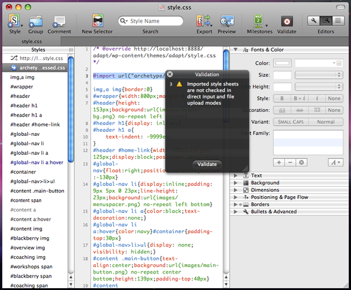Toggle the toolbar pill button

340,8
